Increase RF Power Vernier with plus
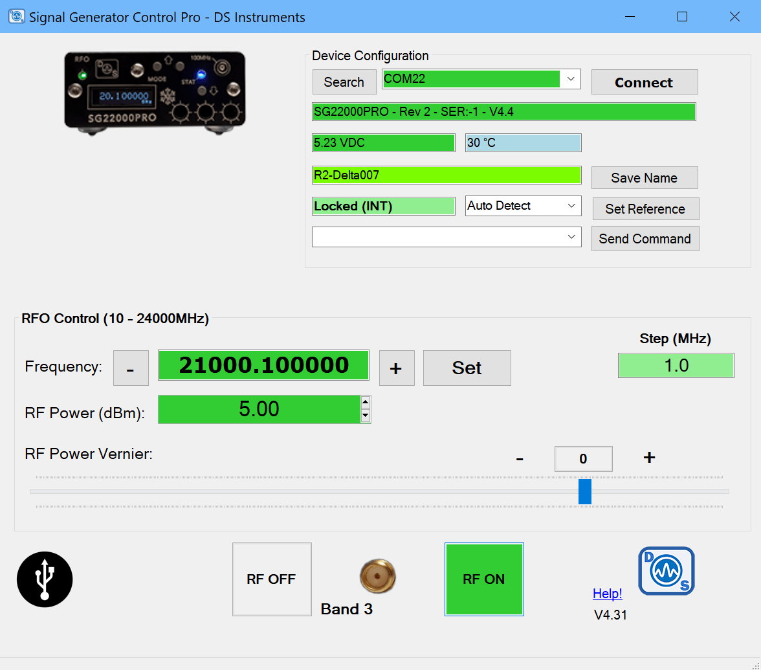 650,457
